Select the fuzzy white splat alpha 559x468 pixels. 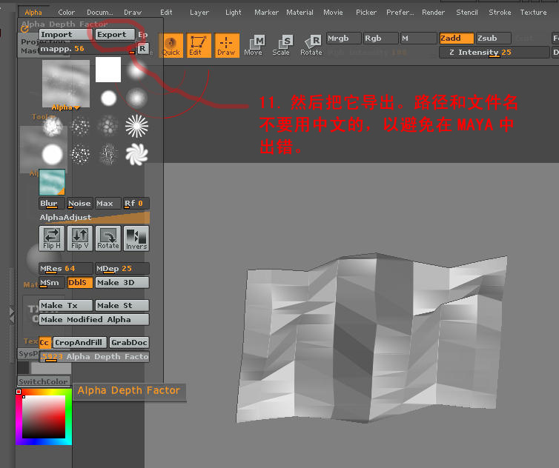pos(53,126)
